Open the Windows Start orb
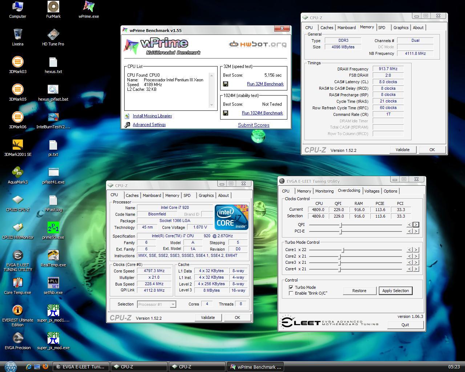Image resolution: width=465 pixels, height=372 pixels. pos(11,366)
